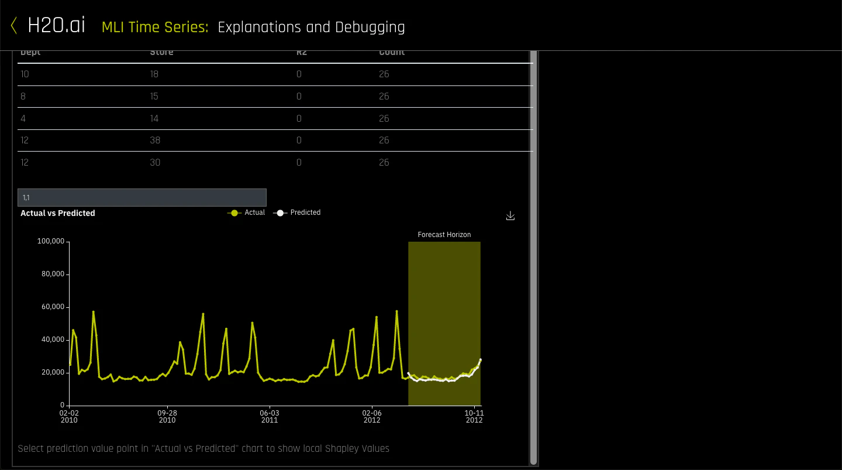Click the "Forecast Horizon" label above the chart
The width and height of the screenshot is (842, 470).
(x=444, y=235)
